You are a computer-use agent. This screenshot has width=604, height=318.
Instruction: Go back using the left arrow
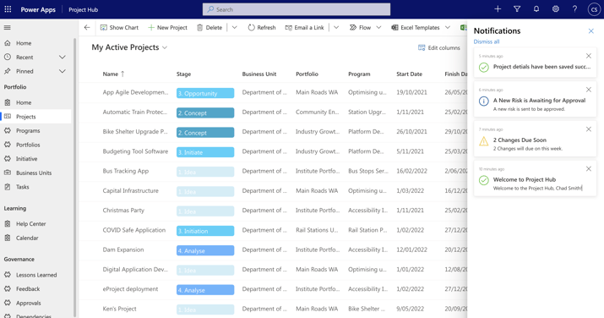pyautogui.click(x=87, y=27)
